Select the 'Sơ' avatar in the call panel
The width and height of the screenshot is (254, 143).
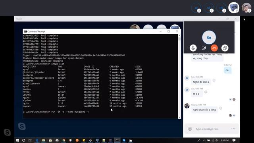209,37
